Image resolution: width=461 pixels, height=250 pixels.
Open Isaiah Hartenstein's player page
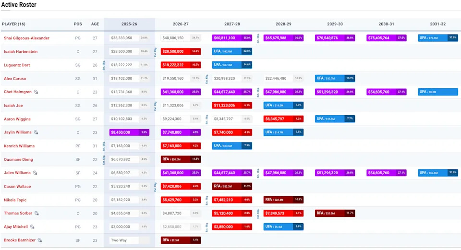pyautogui.click(x=21, y=52)
